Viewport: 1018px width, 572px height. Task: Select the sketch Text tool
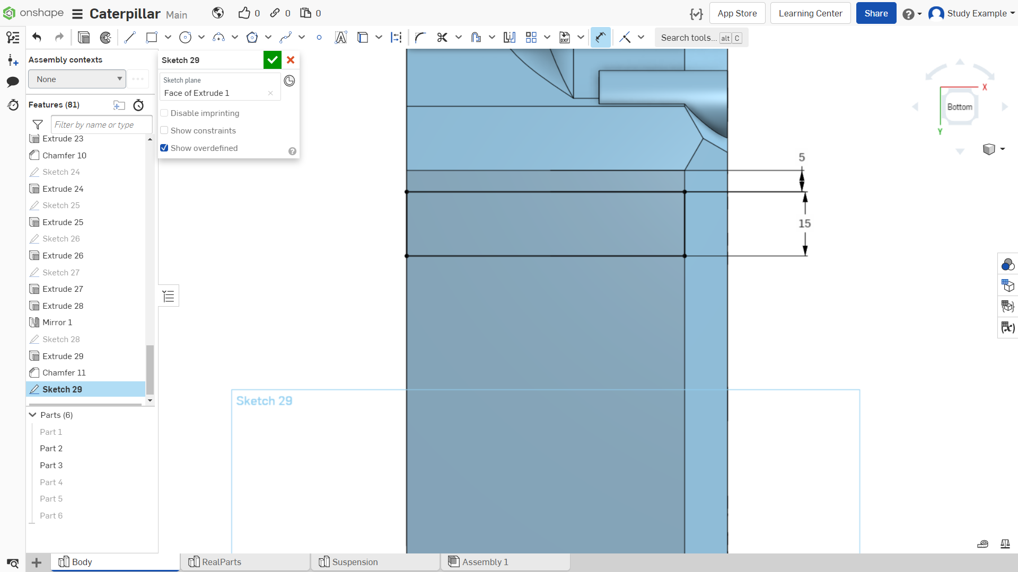pyautogui.click(x=341, y=38)
